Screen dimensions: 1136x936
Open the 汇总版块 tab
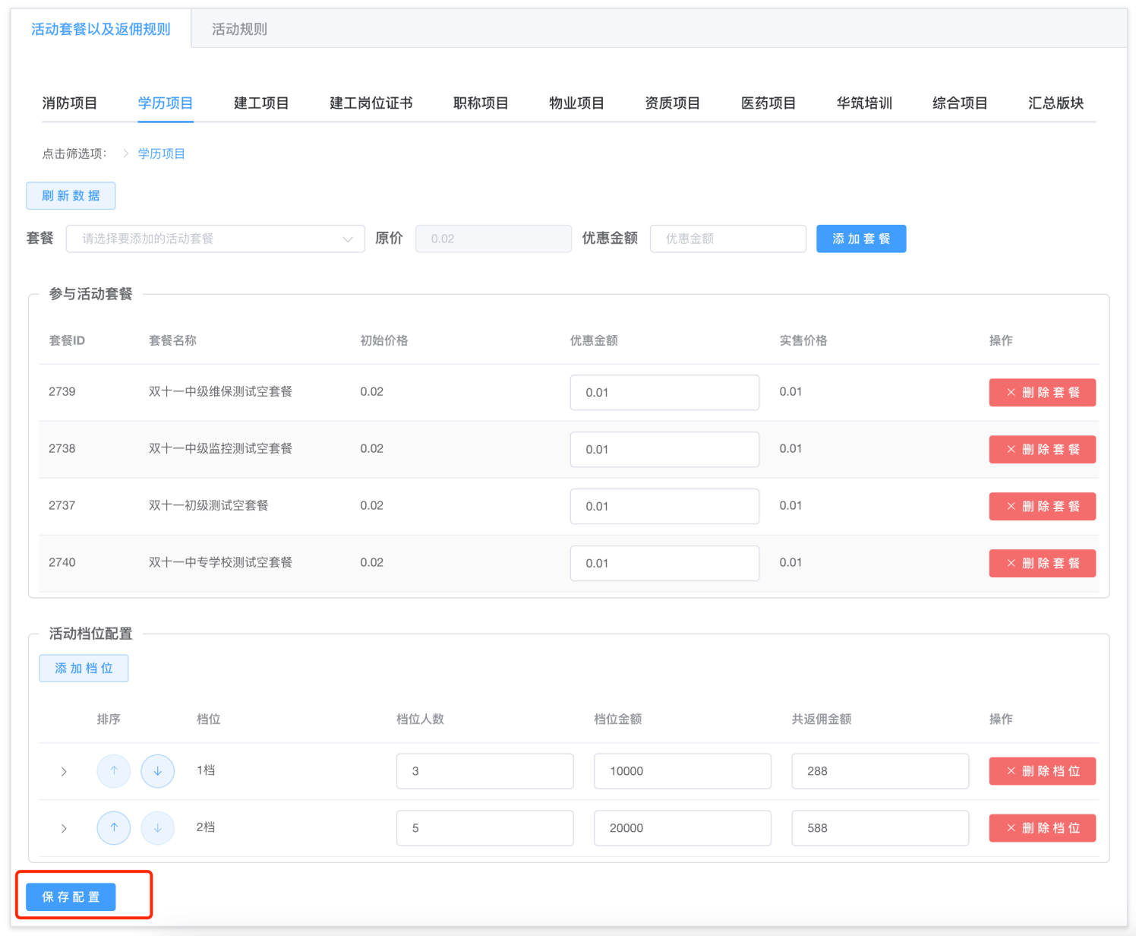click(x=1056, y=103)
